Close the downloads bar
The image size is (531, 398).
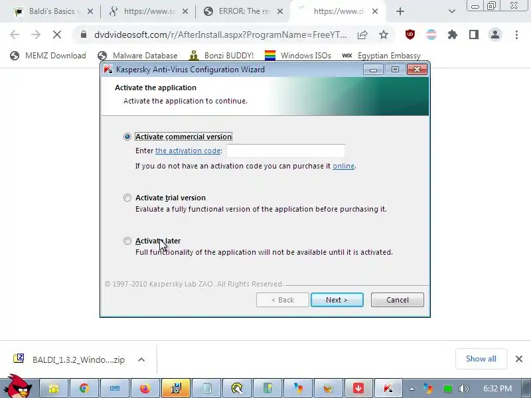519,359
